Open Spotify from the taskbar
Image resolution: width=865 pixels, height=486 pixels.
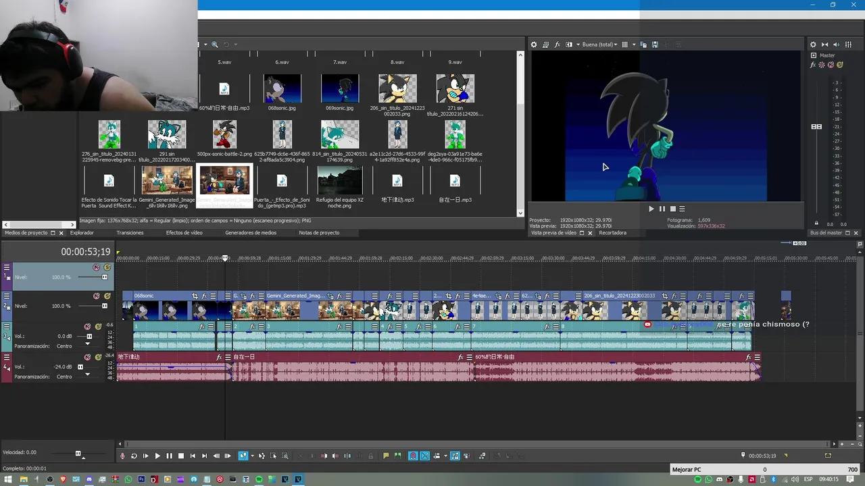pos(259,480)
